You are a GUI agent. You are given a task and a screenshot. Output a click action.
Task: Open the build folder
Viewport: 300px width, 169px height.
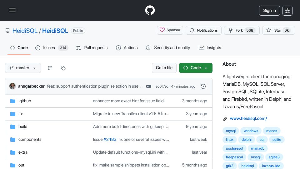point(23,127)
